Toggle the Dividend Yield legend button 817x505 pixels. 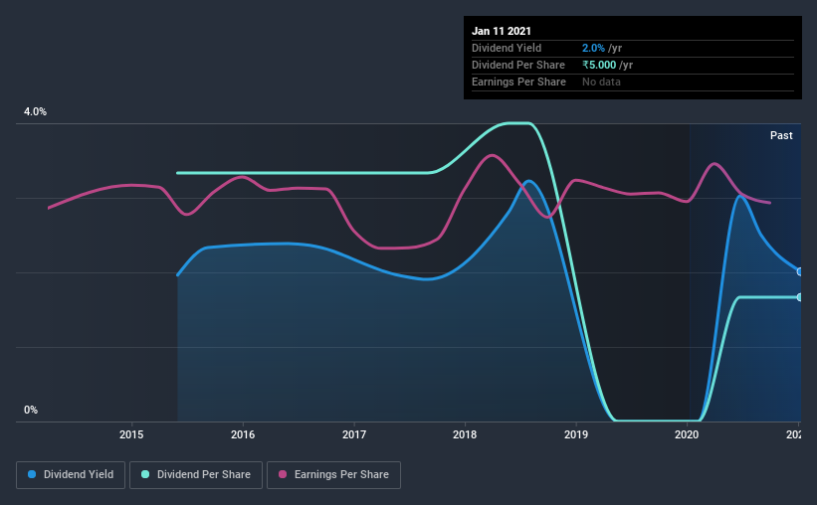tap(71, 475)
